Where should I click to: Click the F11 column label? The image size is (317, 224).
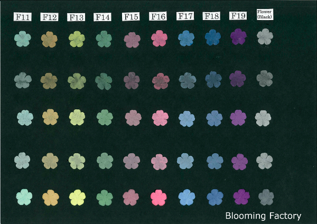point(22,17)
